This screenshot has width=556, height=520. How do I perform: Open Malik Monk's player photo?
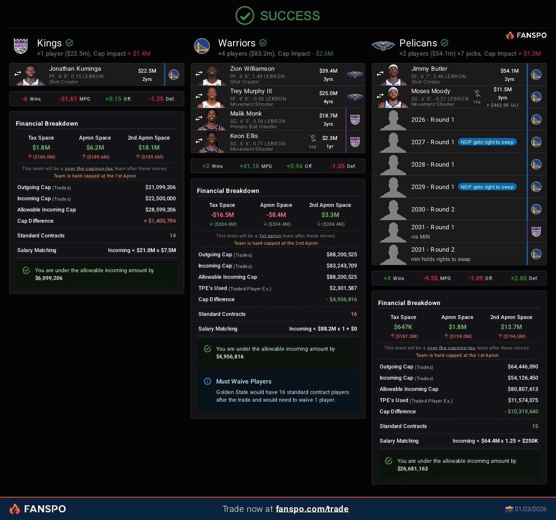pyautogui.click(x=212, y=119)
